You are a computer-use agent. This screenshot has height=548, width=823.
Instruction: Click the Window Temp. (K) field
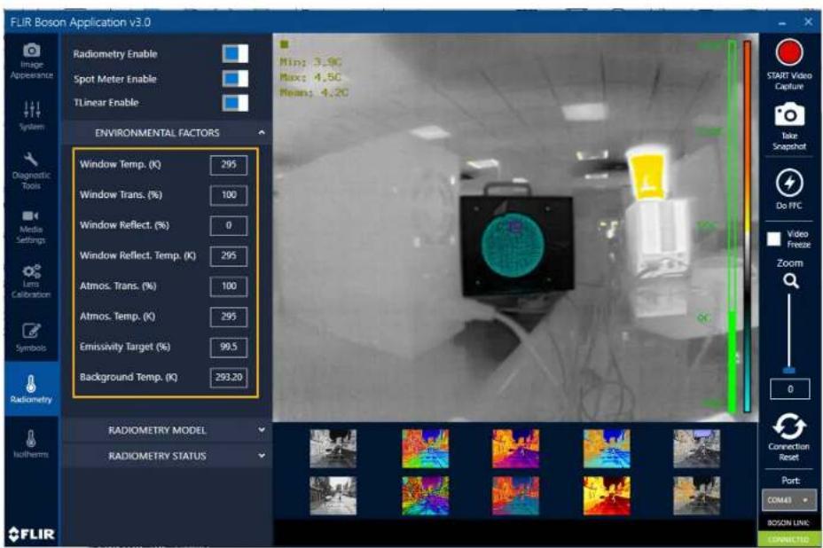pyautogui.click(x=228, y=165)
